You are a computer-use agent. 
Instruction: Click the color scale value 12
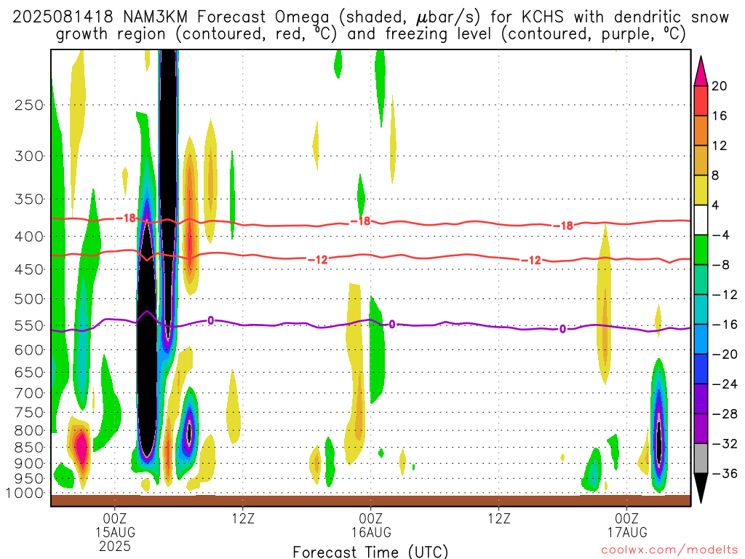[720, 146]
